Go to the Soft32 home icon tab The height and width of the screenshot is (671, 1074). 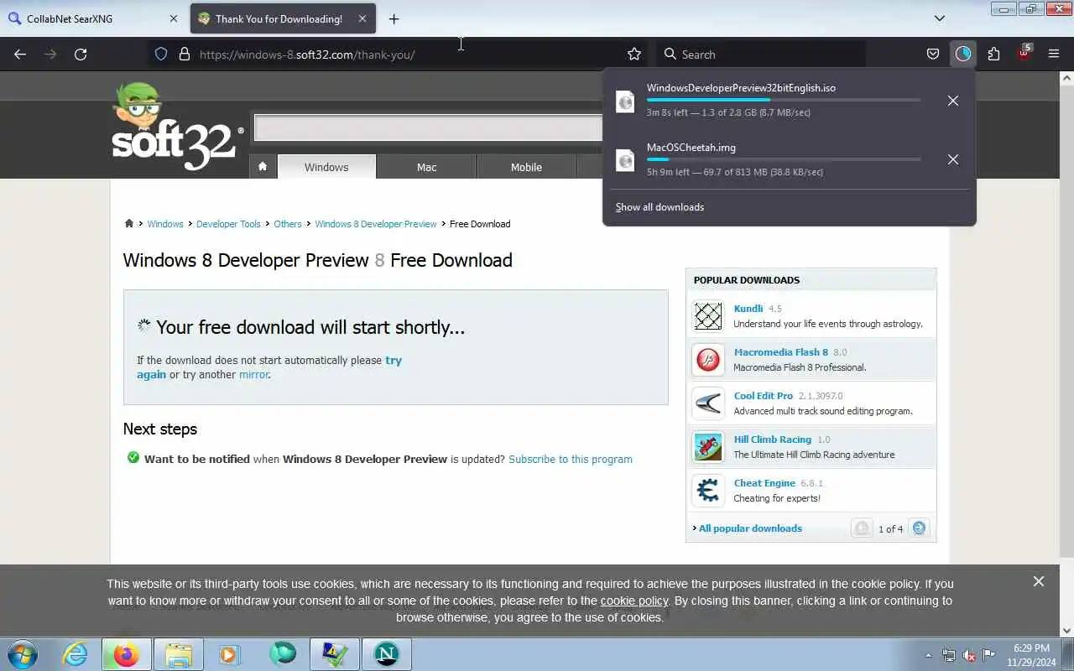pyautogui.click(x=263, y=167)
